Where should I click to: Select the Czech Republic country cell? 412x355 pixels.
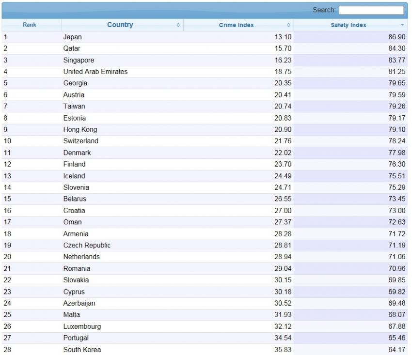(x=123, y=245)
